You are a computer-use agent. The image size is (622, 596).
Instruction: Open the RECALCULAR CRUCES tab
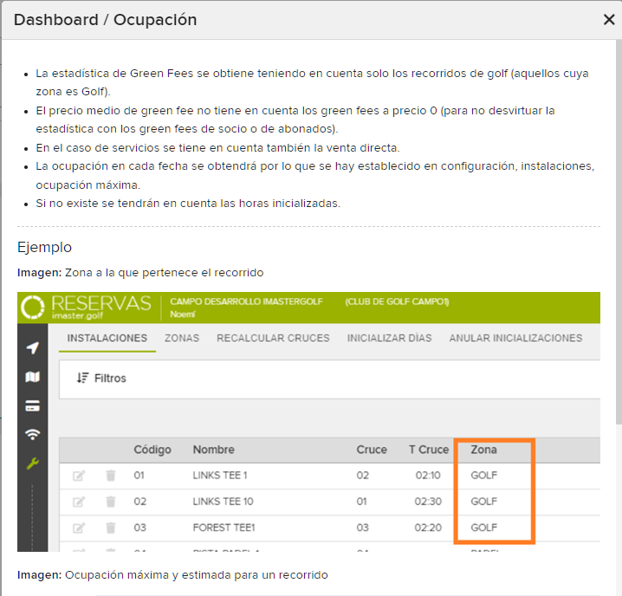point(273,338)
